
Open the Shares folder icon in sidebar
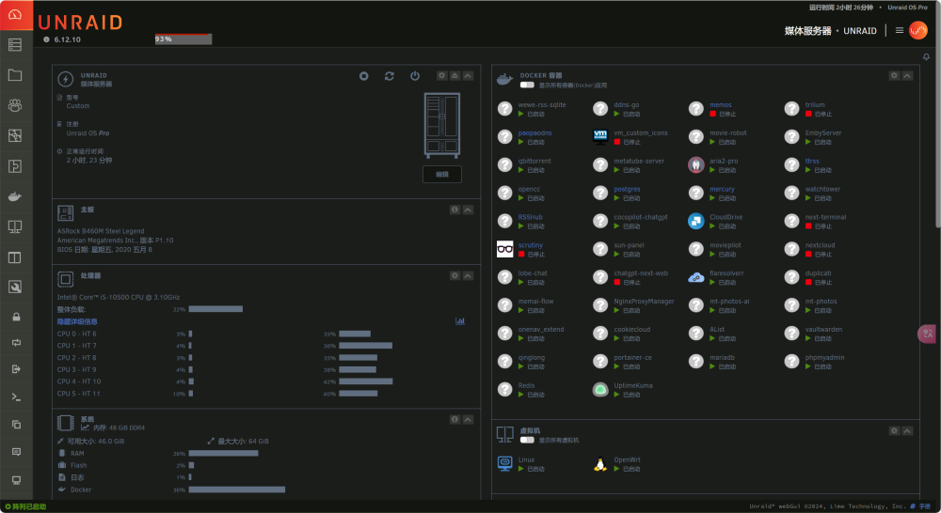[x=15, y=75]
